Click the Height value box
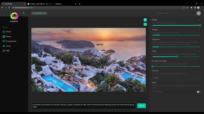204x114 pixels. [x=199, y=29]
